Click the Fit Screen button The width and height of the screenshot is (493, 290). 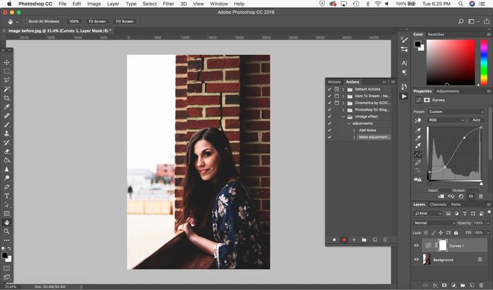coord(97,21)
